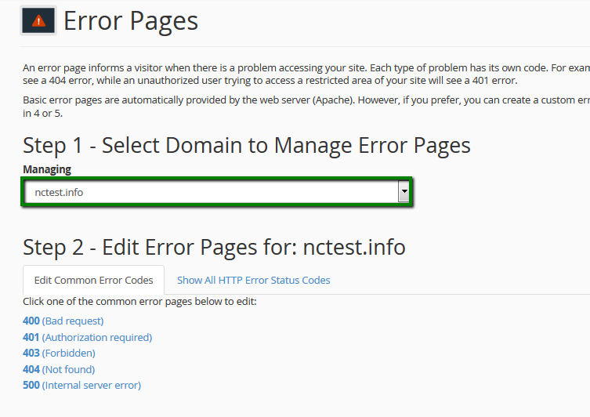The width and height of the screenshot is (590, 417).
Task: Open the 403 Forbidden error page
Action: pos(59,353)
